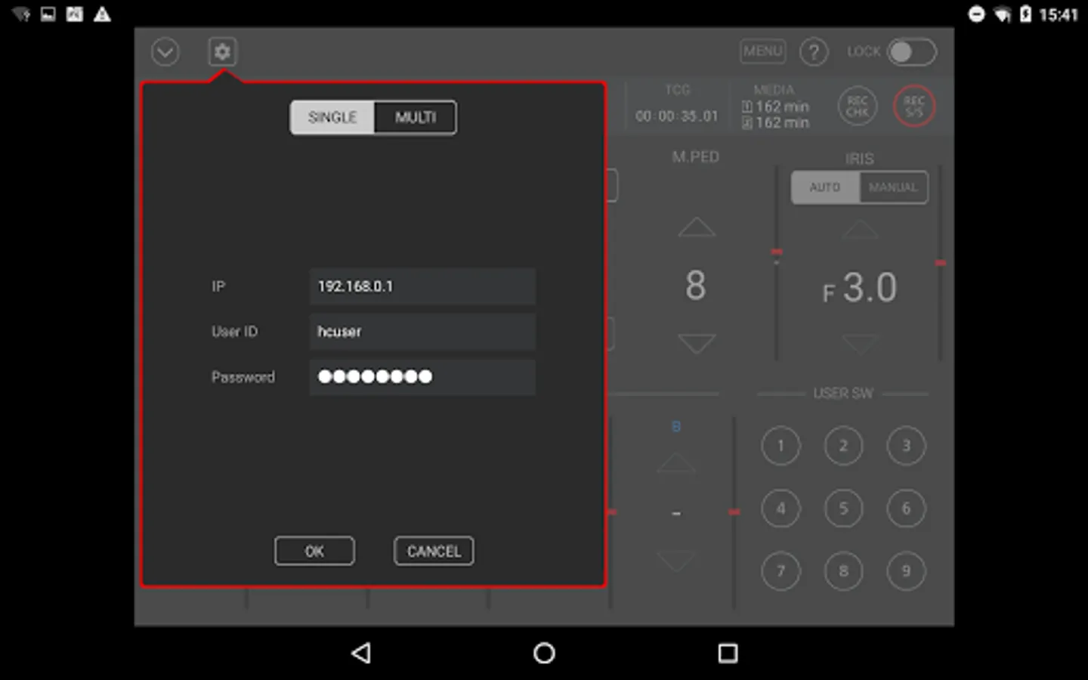The height and width of the screenshot is (680, 1088).
Task: Decrease M.PED with down arrow
Action: click(x=697, y=343)
